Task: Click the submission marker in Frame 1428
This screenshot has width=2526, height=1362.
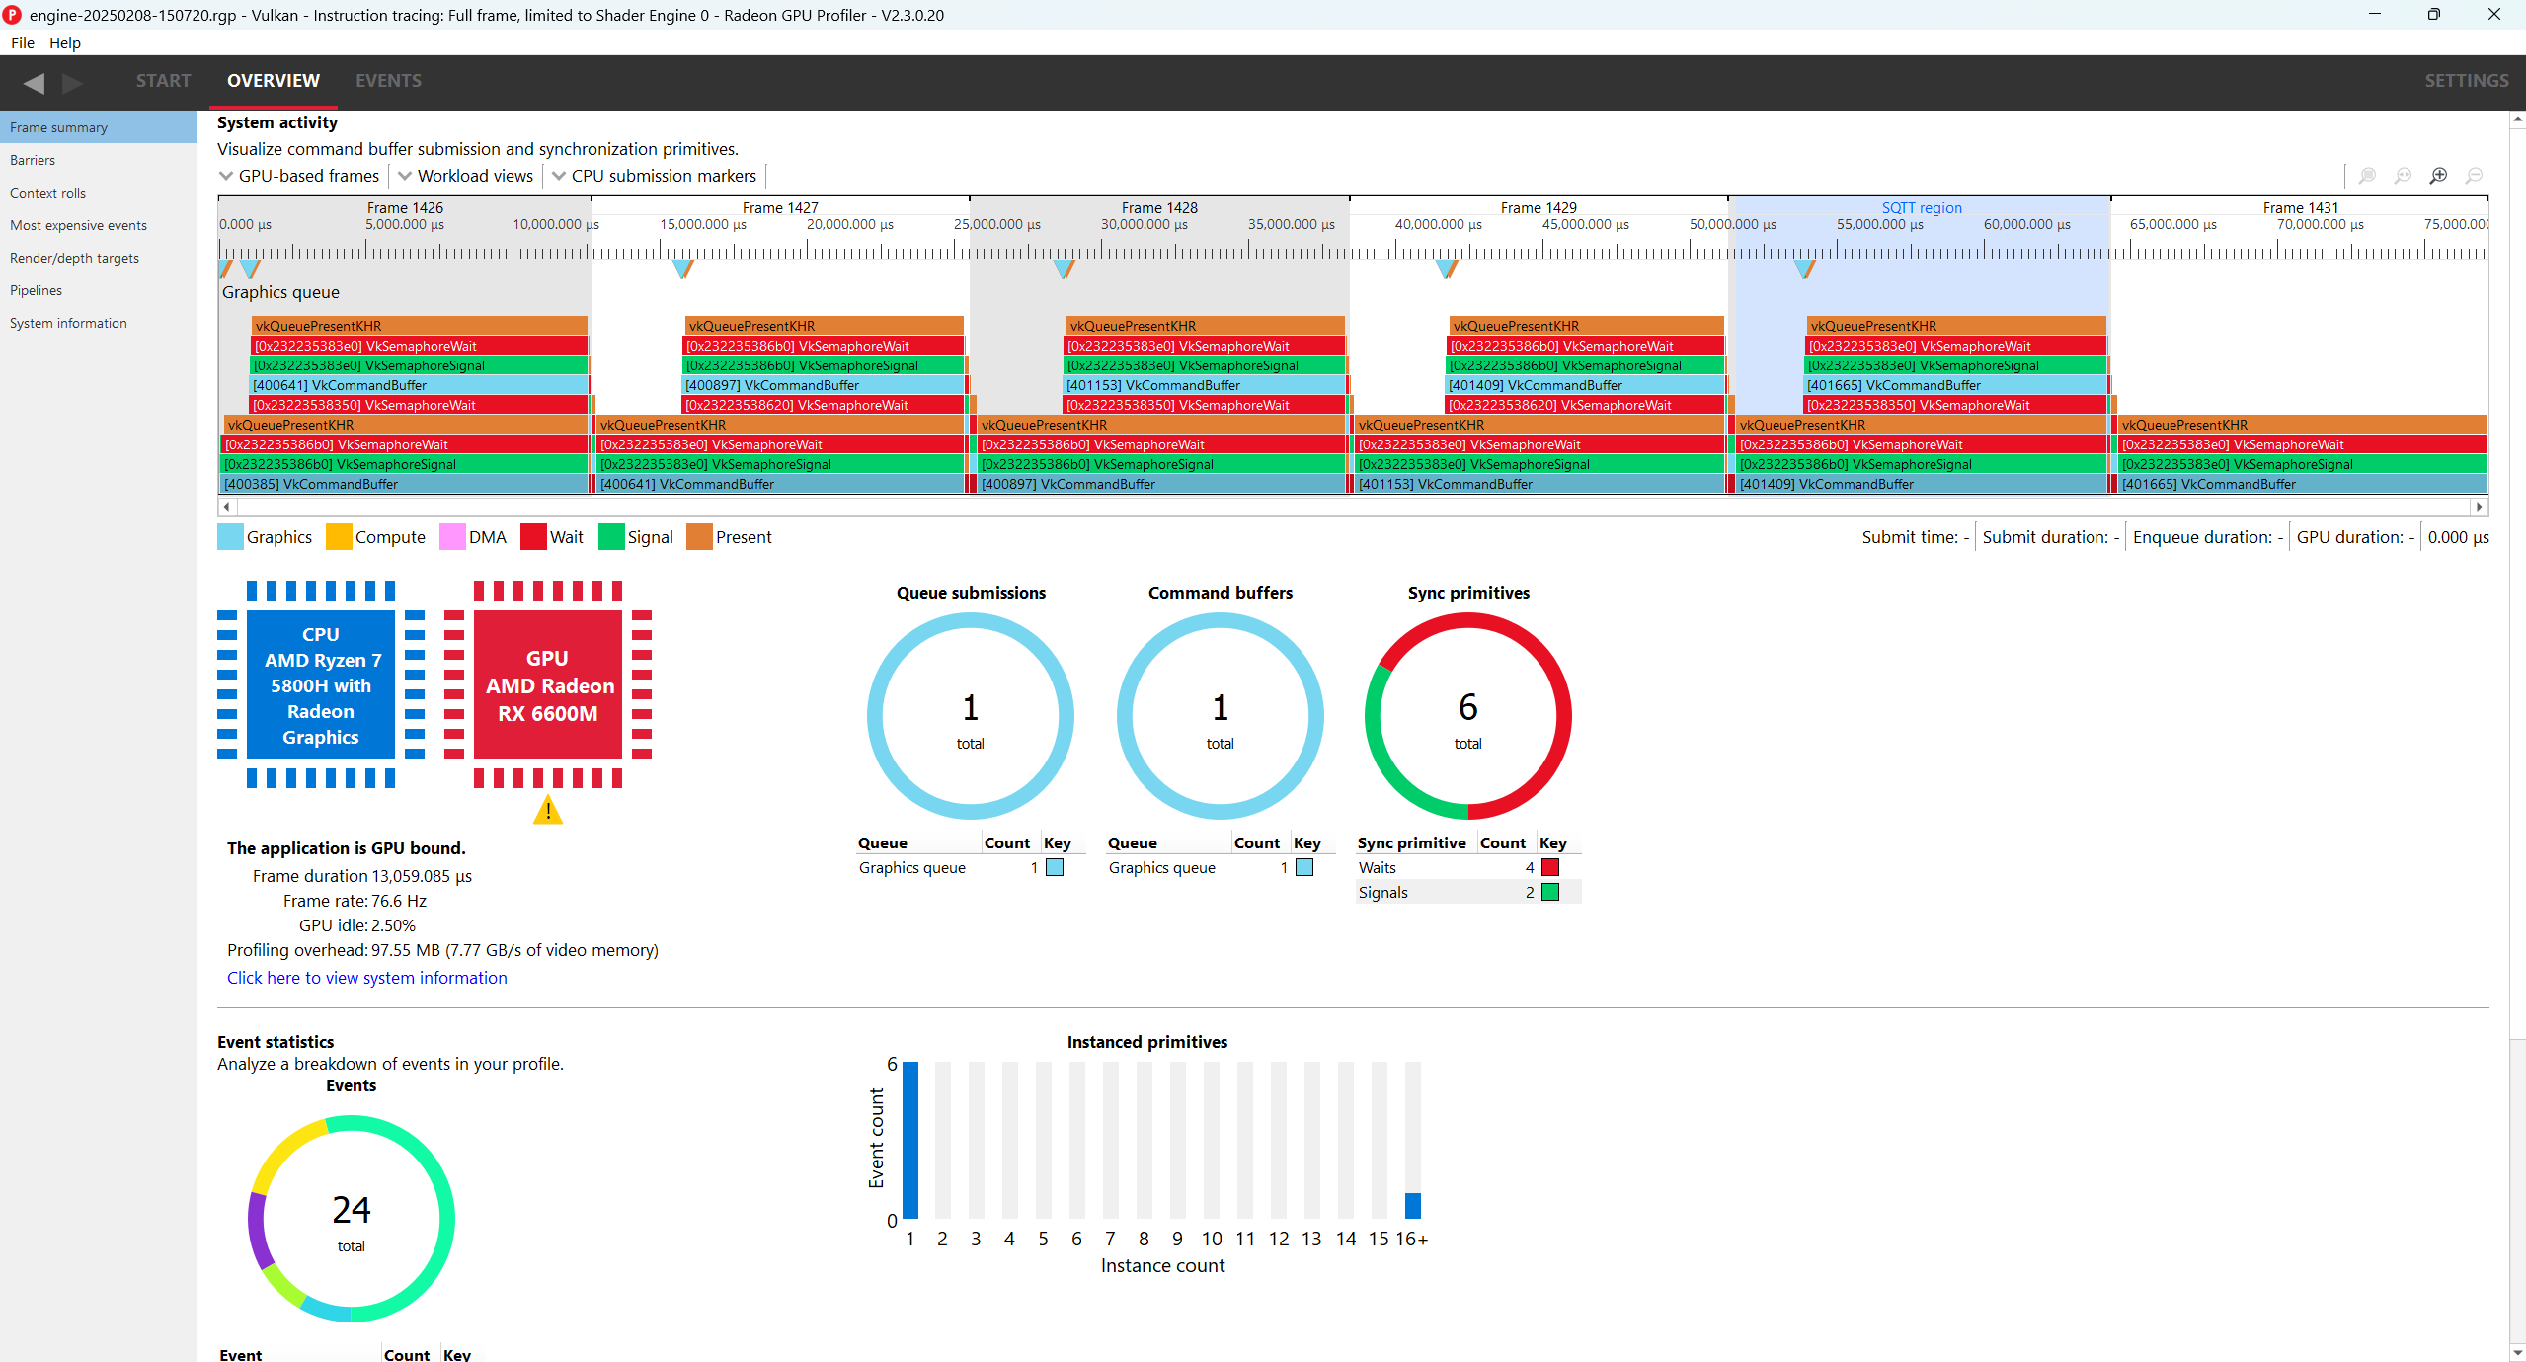Action: click(1064, 268)
